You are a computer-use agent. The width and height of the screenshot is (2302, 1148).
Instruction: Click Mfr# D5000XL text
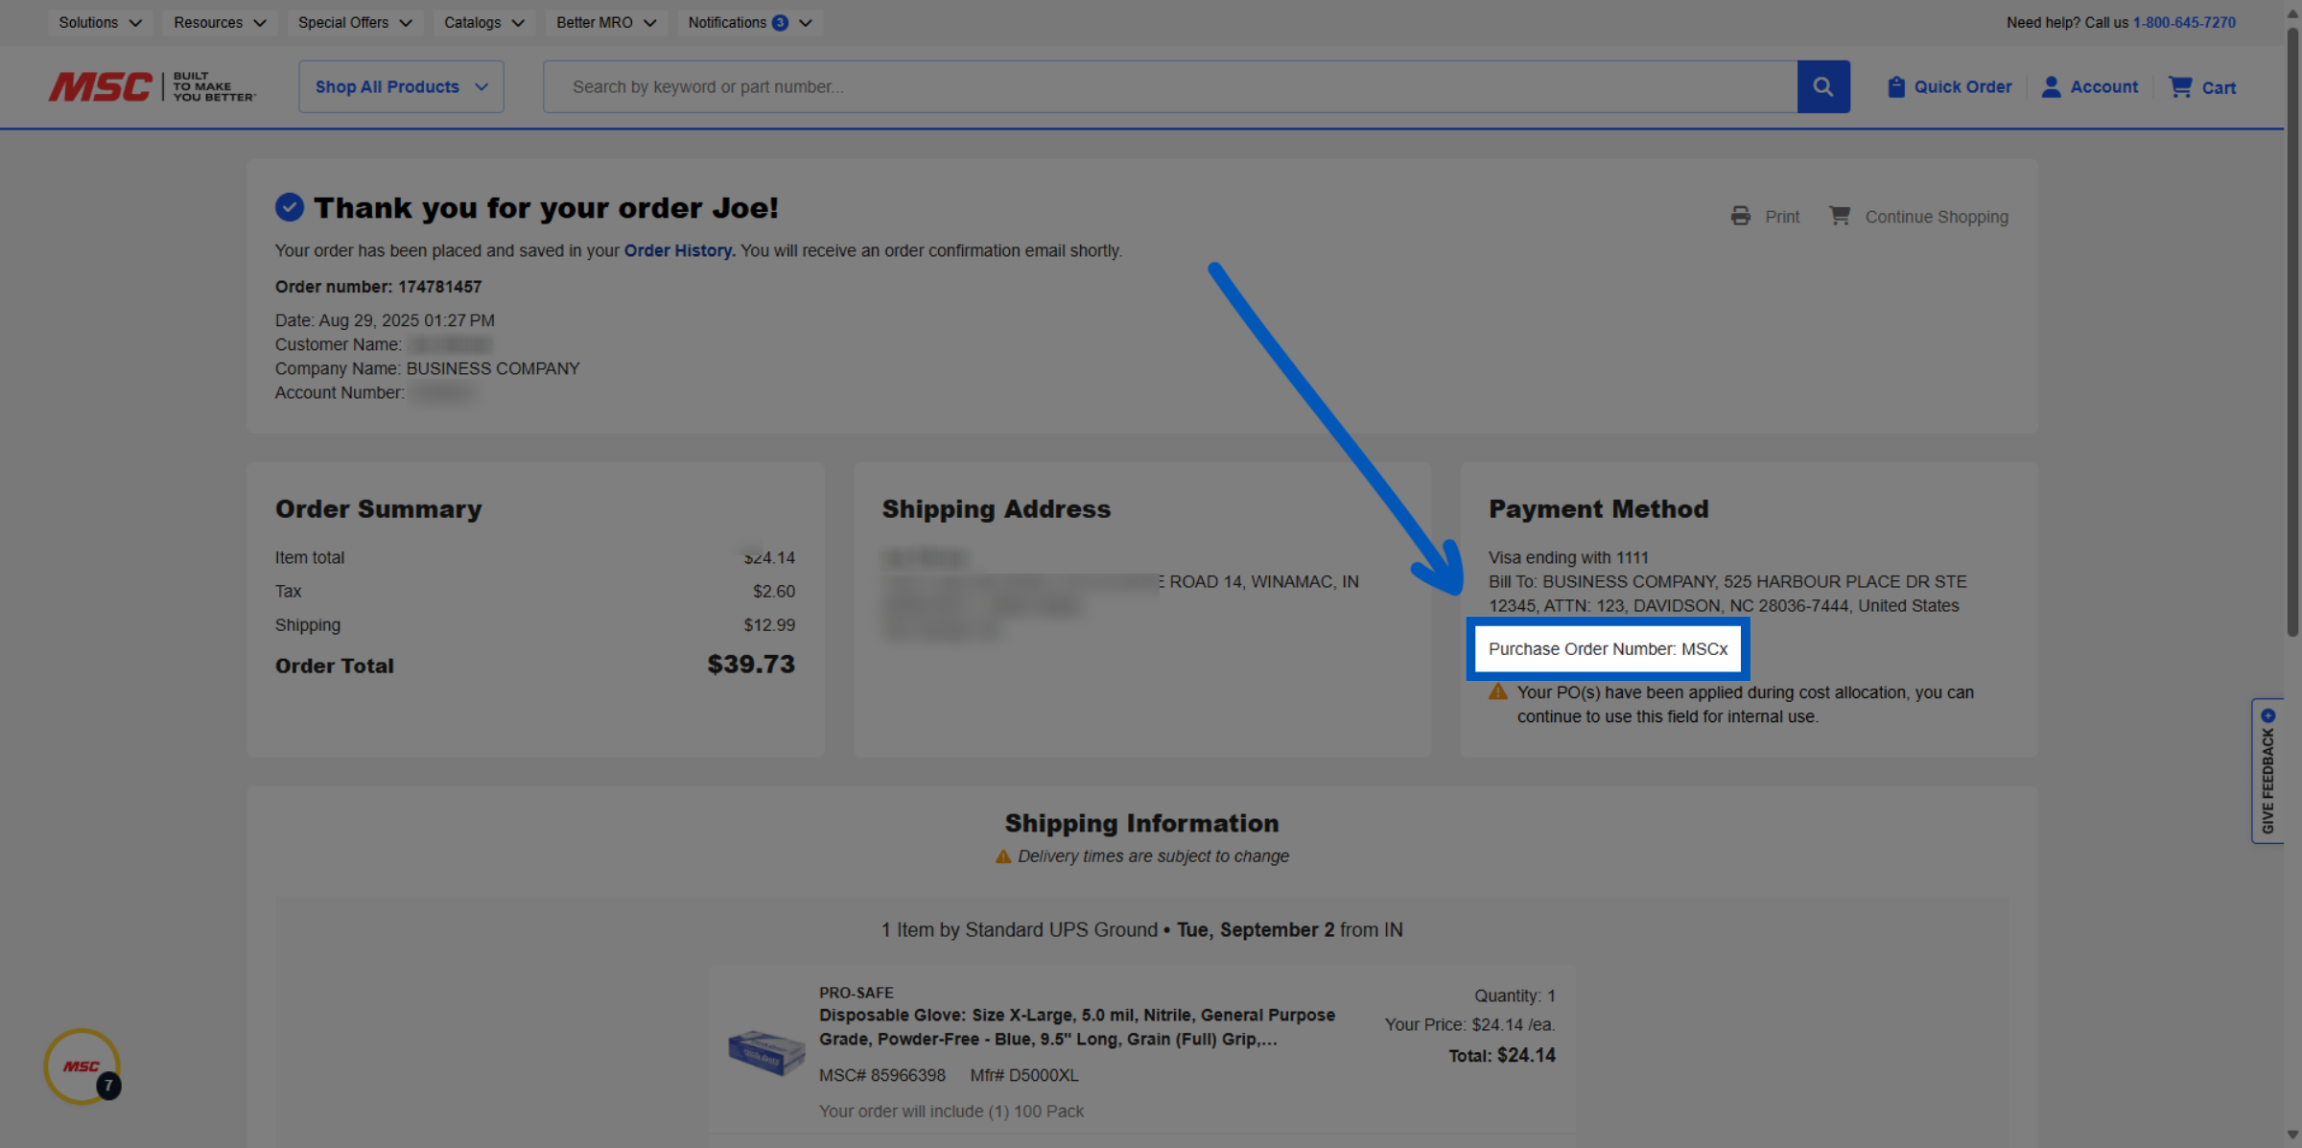1023,1075
